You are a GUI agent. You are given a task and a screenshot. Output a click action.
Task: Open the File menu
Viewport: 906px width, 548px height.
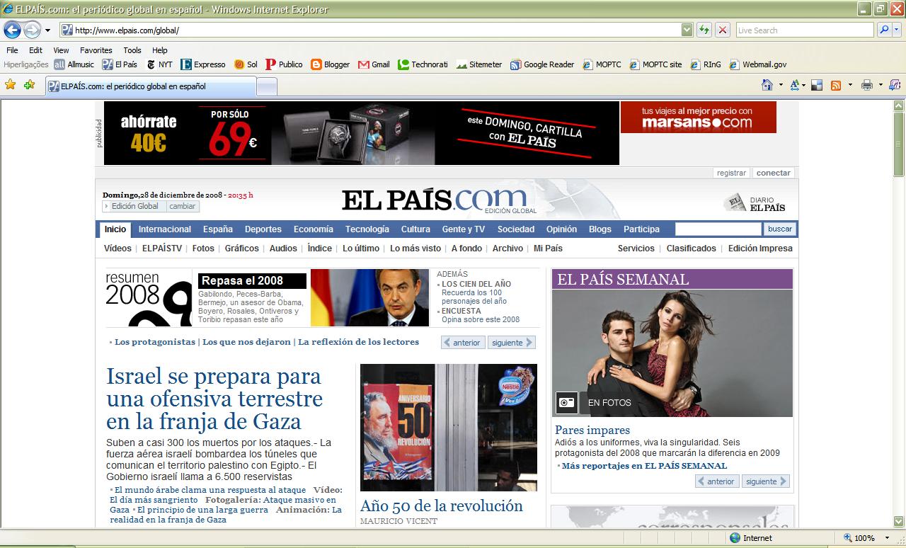pyautogui.click(x=12, y=50)
